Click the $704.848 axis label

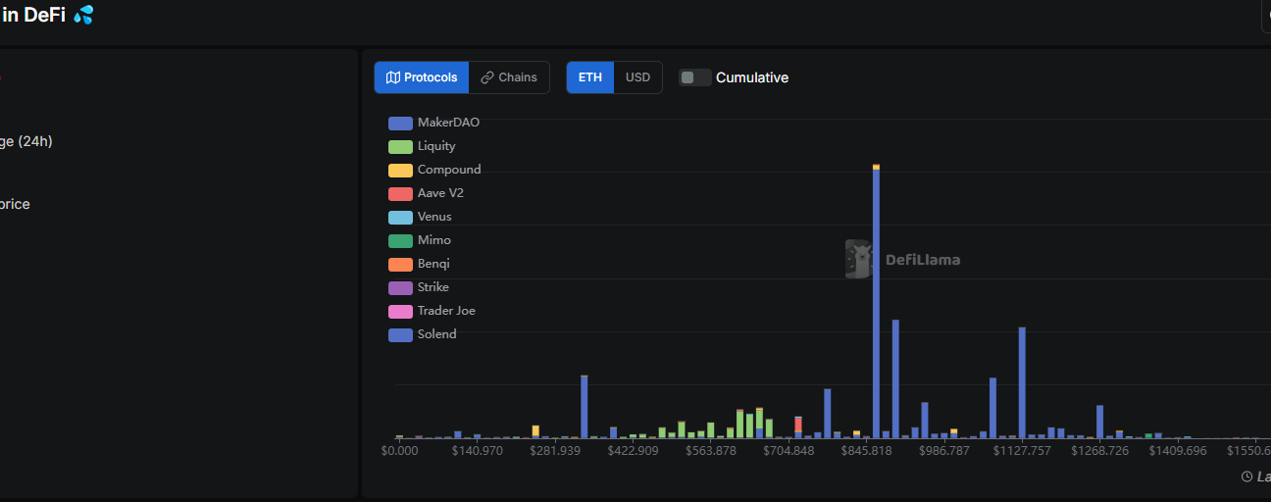788,451
